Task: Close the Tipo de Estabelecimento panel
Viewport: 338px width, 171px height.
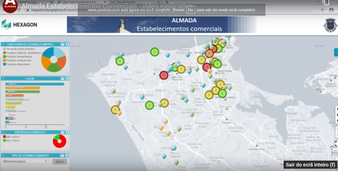Action: tap(67, 155)
